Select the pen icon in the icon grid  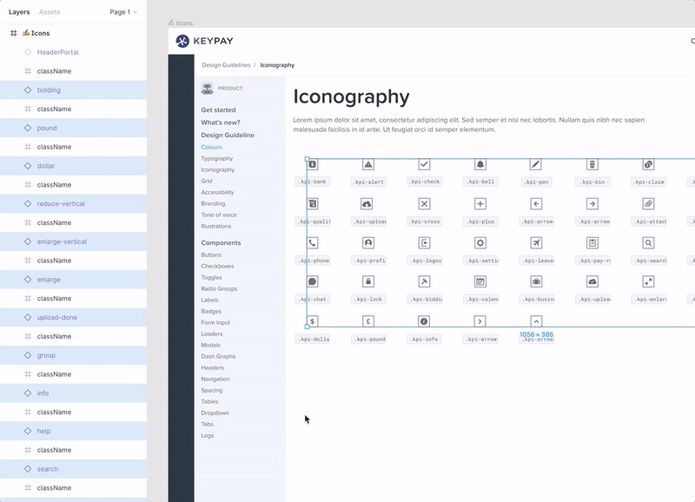click(536, 164)
